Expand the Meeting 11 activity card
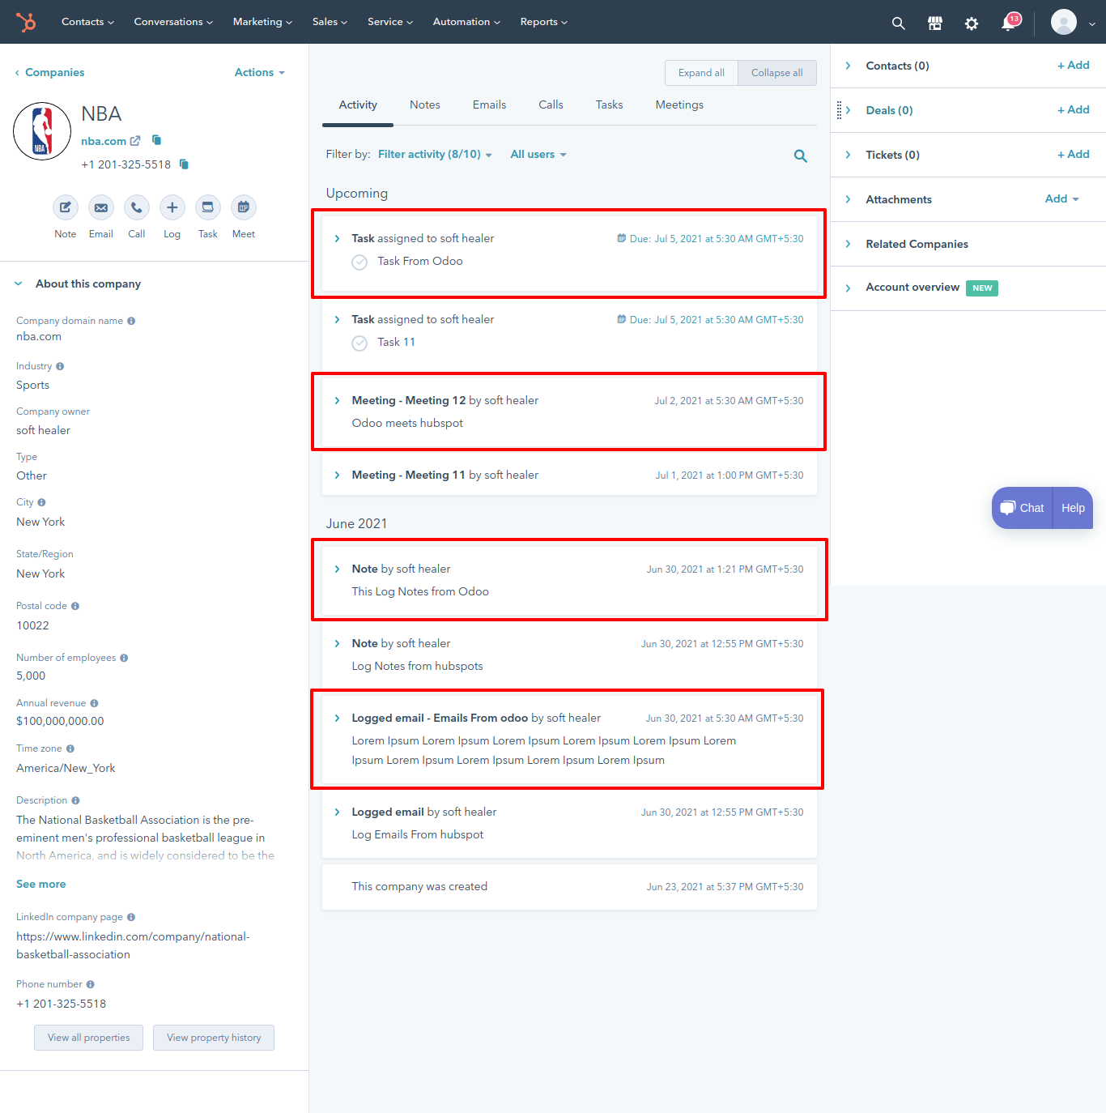The height and width of the screenshot is (1113, 1106). [x=338, y=475]
